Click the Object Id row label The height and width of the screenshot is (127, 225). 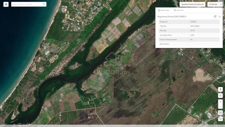click(163, 22)
